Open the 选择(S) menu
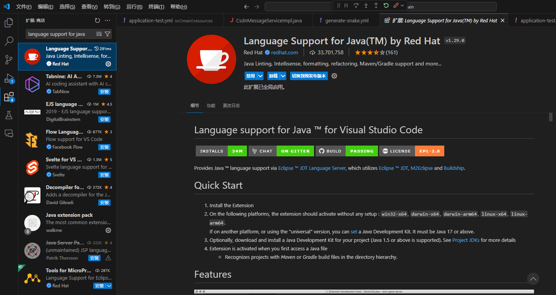The image size is (556, 295). point(67,7)
